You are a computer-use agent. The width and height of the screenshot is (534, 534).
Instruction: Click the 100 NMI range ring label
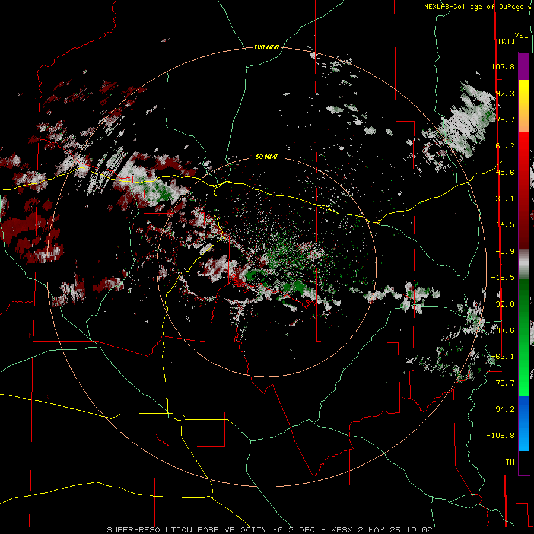[266, 47]
